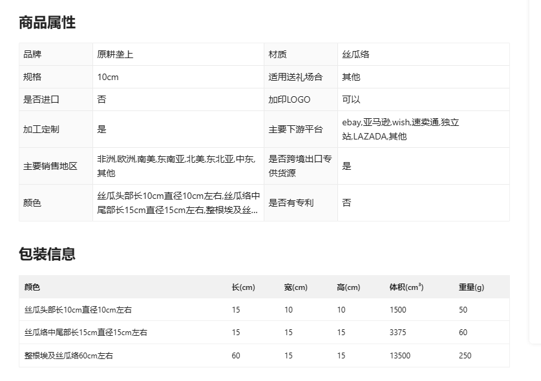Select the 加工定制 attribute label
541x381 pixels.
[x=41, y=129]
